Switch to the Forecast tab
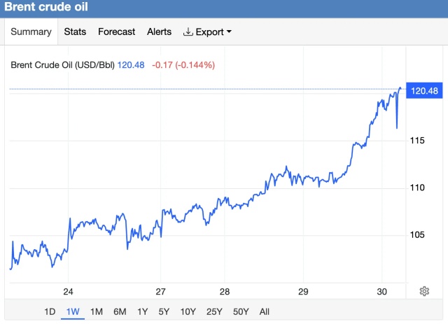This screenshot has height=324, width=448. click(116, 31)
